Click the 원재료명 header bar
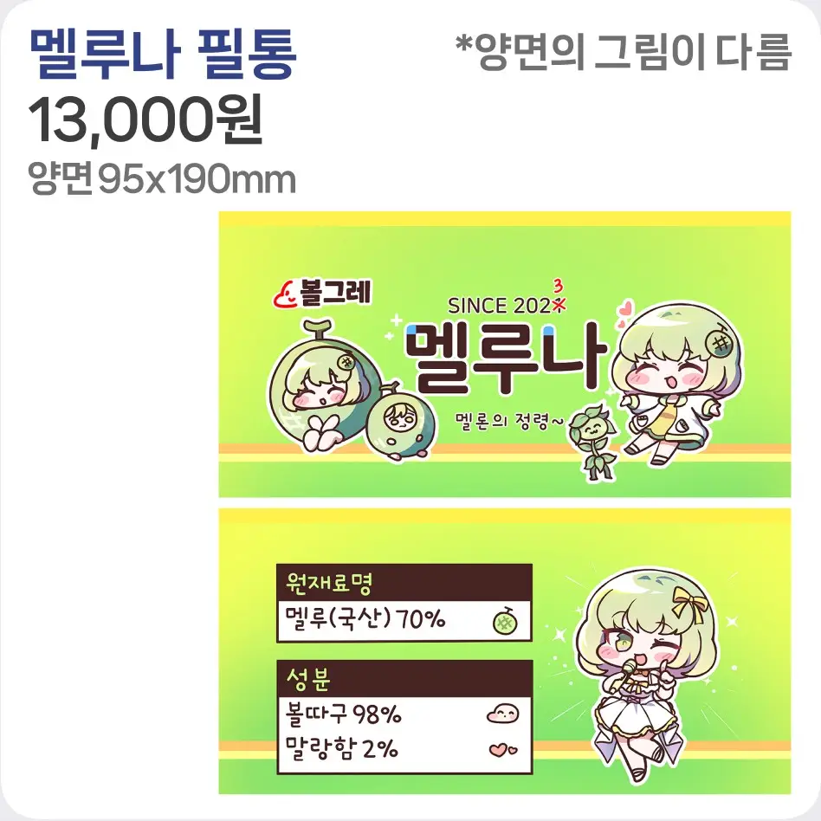The width and height of the screenshot is (821, 821). pyautogui.click(x=404, y=582)
